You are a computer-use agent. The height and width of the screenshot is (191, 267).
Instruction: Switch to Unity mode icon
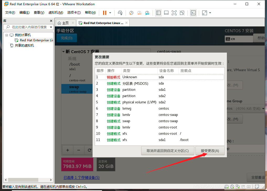(x=182, y=13)
